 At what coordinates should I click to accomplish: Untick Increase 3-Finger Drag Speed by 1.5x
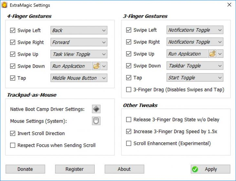(129, 132)
